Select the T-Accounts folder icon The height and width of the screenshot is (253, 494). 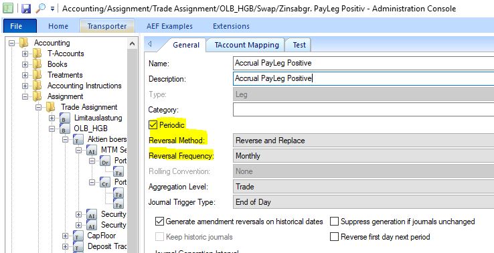point(37,54)
